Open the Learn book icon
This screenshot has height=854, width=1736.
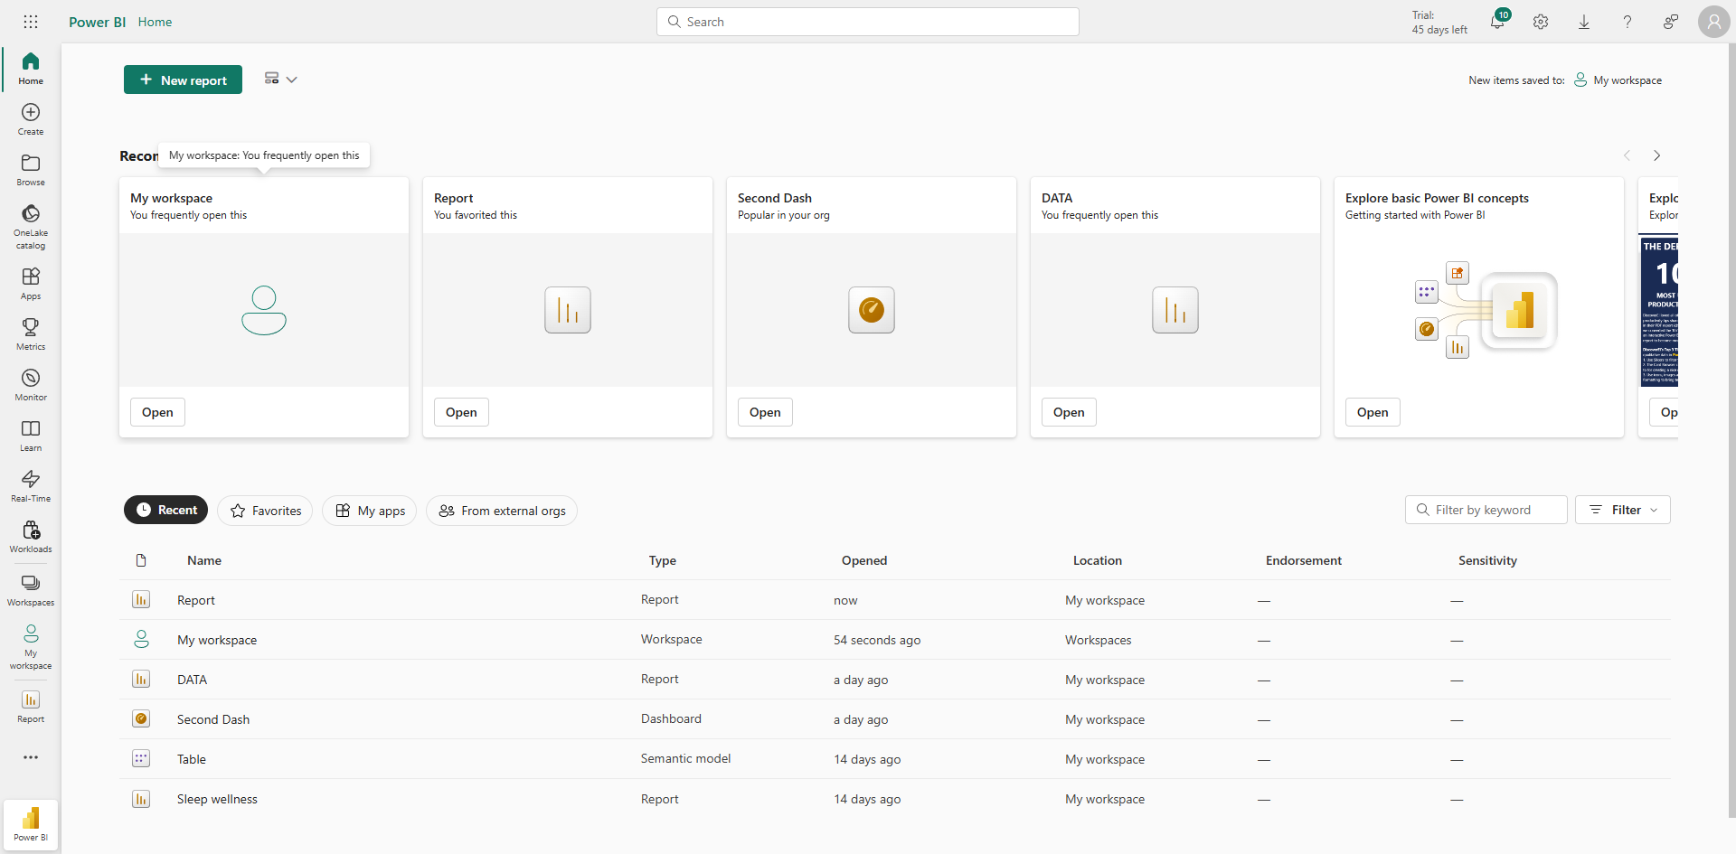click(x=31, y=436)
